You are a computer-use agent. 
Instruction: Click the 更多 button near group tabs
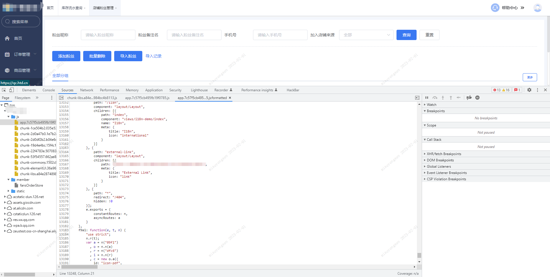(x=530, y=77)
